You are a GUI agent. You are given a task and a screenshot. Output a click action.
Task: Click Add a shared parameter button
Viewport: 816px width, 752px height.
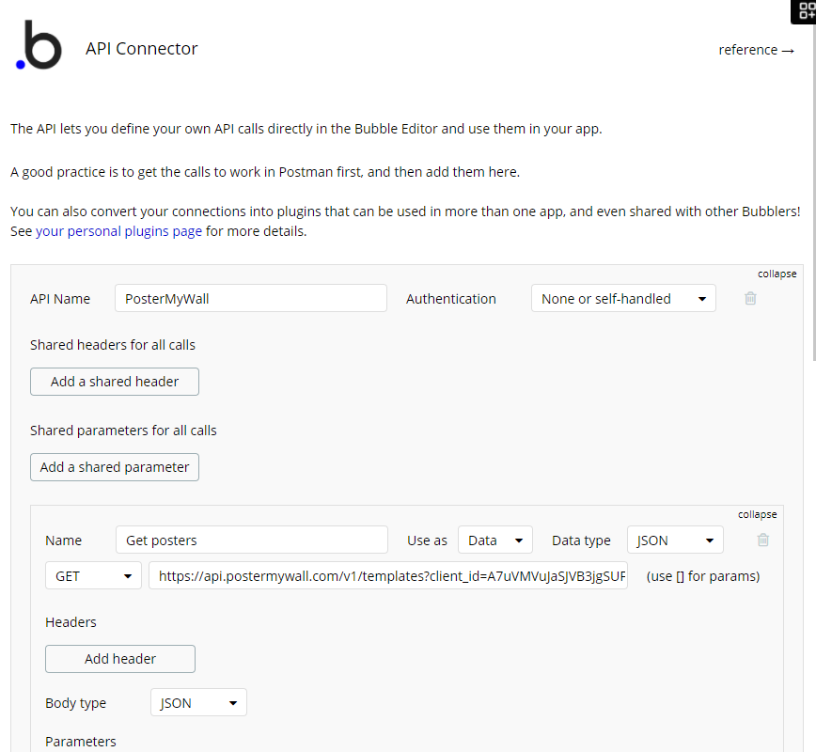(115, 467)
